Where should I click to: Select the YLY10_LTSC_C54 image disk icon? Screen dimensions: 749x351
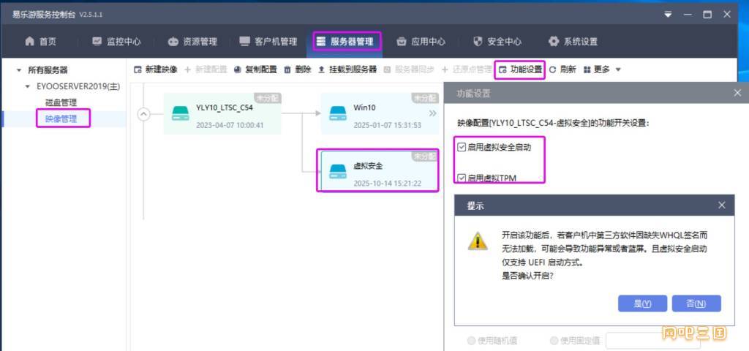[181, 113]
